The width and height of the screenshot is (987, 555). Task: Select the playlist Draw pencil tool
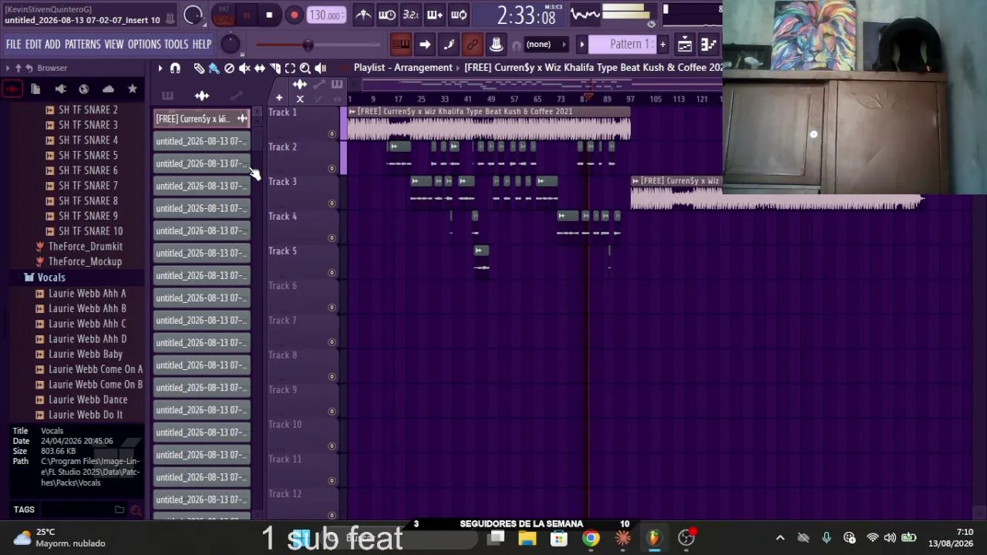pyautogui.click(x=199, y=69)
